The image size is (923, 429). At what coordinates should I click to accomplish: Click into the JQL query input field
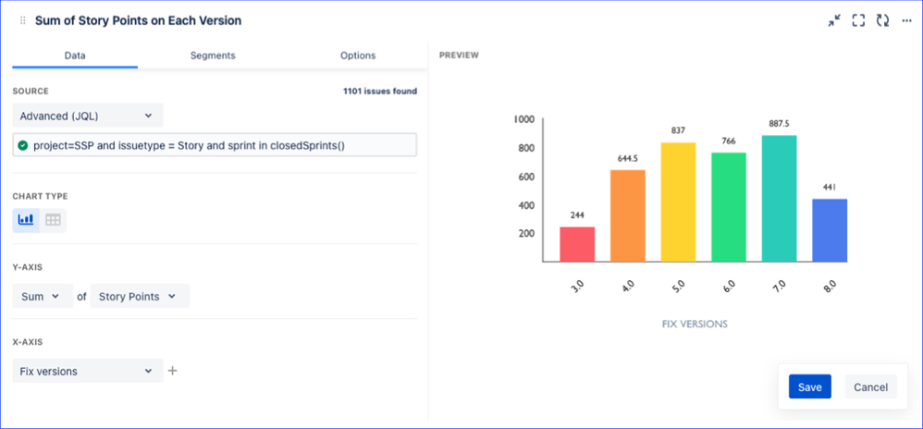215,145
